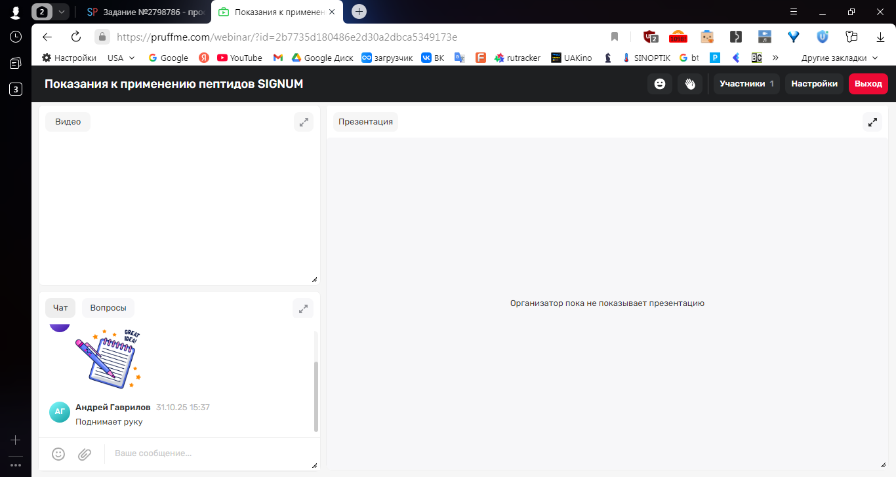Screen dimensions: 896x477
Task: Open the sidebar three-dots menu at the bottom
Action: pyautogui.click(x=16, y=465)
